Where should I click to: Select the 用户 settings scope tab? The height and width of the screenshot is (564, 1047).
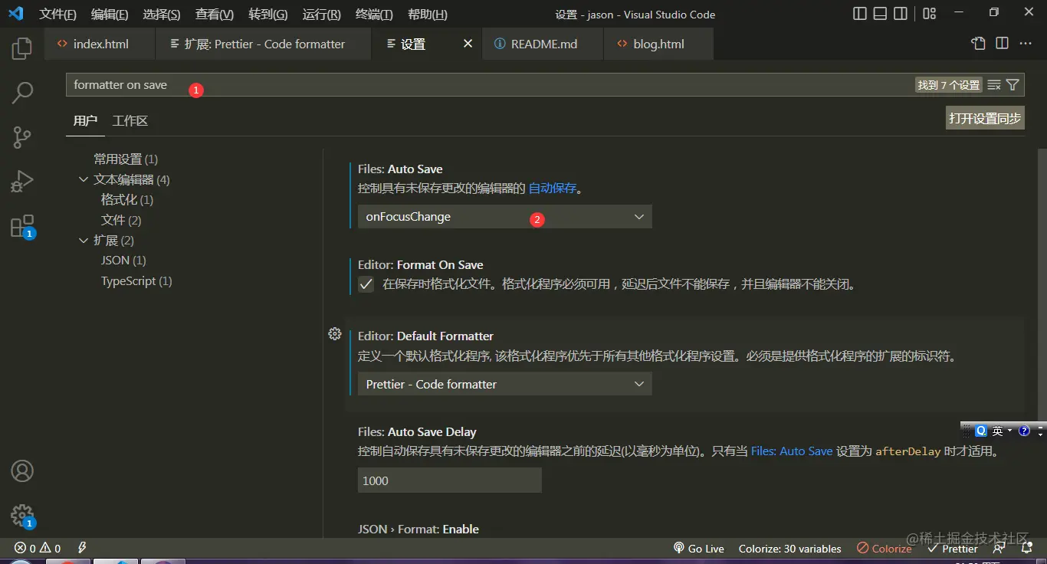tap(85, 120)
